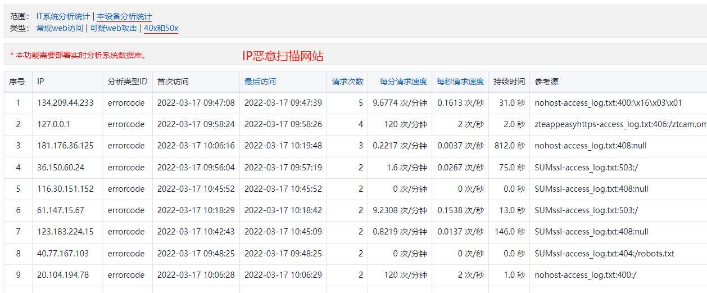
Task: Click the 0.0137 次/秒 rate cell
Action: coord(461,232)
